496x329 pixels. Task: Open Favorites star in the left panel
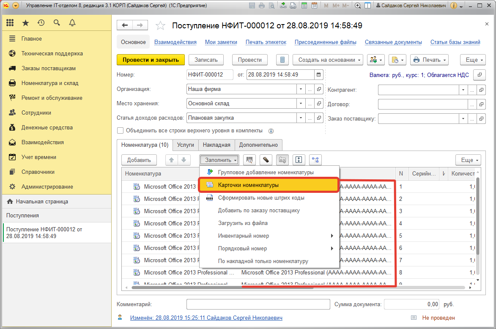[26, 23]
